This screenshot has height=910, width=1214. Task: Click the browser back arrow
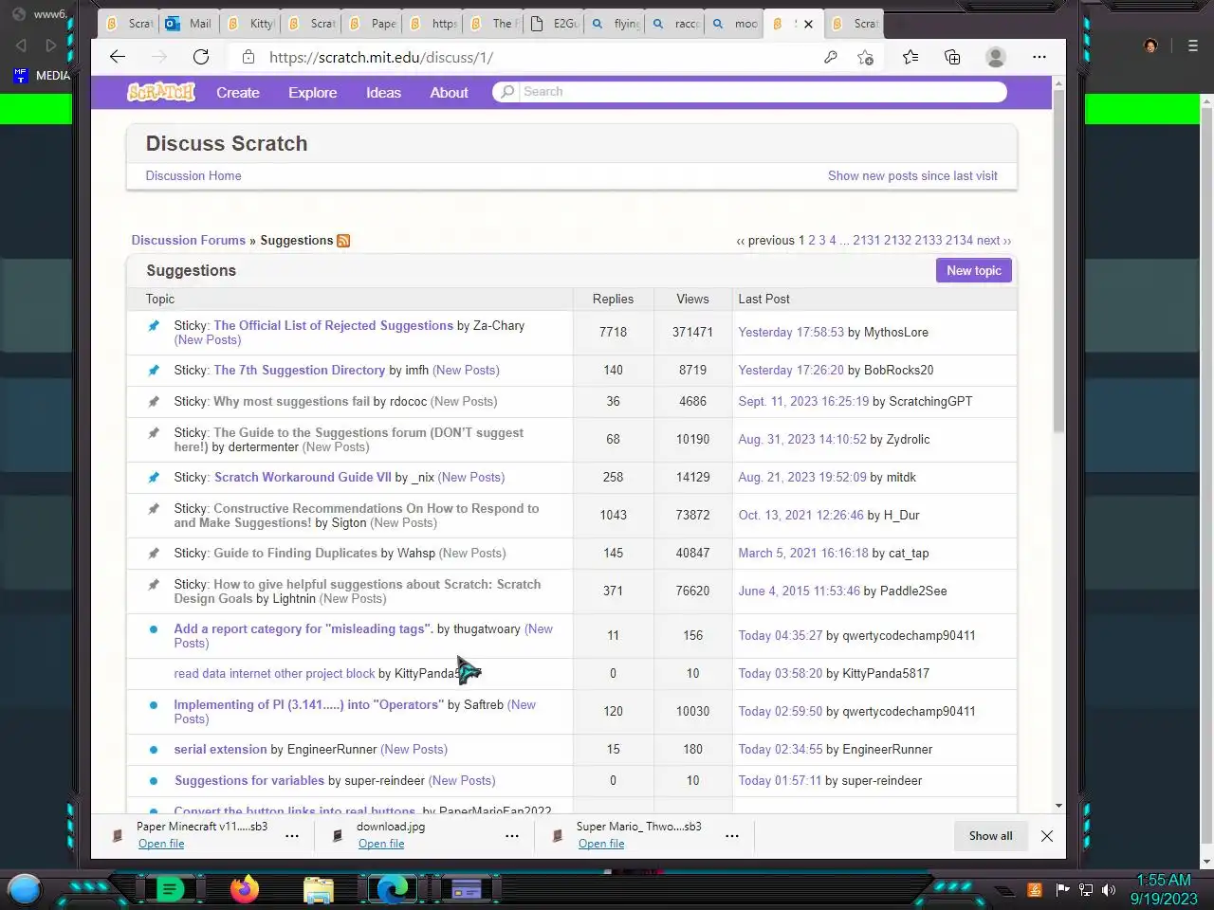pyautogui.click(x=118, y=57)
